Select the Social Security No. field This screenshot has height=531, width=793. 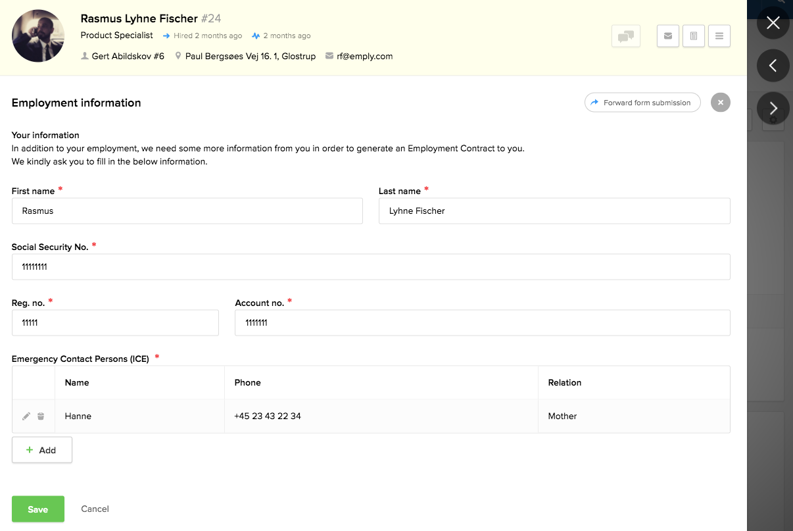[x=371, y=267]
